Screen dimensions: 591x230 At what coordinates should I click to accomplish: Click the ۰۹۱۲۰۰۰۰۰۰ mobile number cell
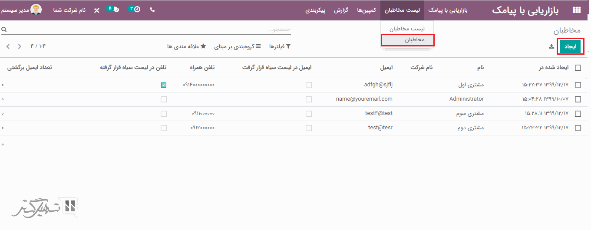point(202,128)
